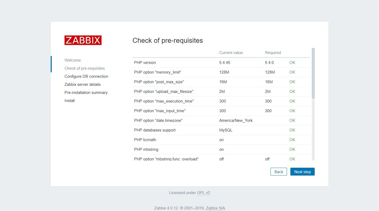
Task: Select Configure DB connection step
Action: point(86,76)
